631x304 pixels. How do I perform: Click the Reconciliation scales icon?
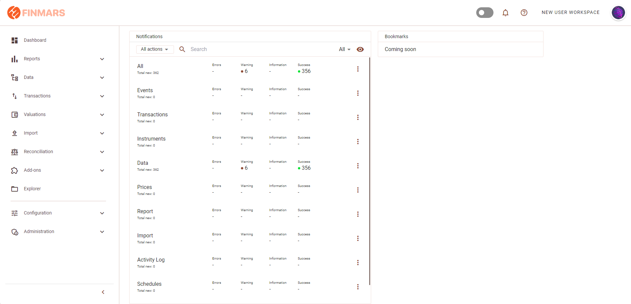15,152
